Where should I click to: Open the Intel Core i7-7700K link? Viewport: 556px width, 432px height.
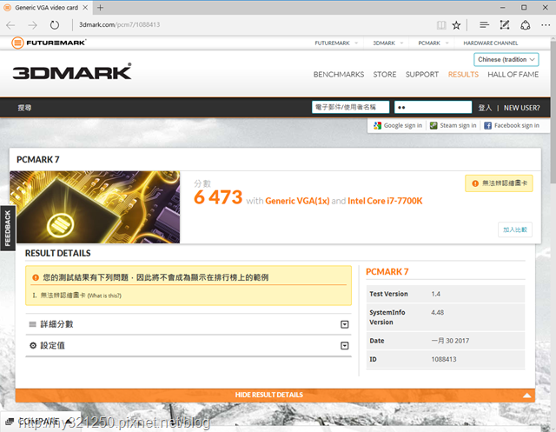click(x=385, y=201)
